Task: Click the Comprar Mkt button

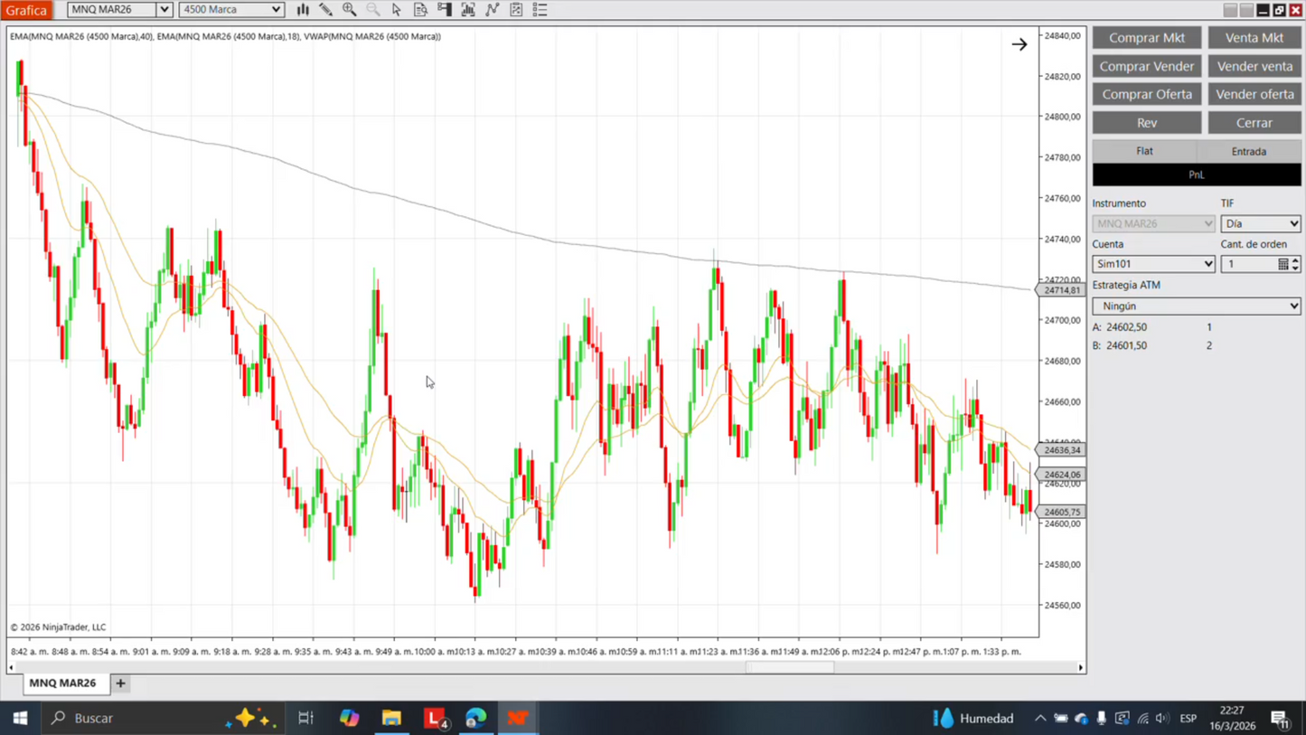Action: [x=1147, y=37]
